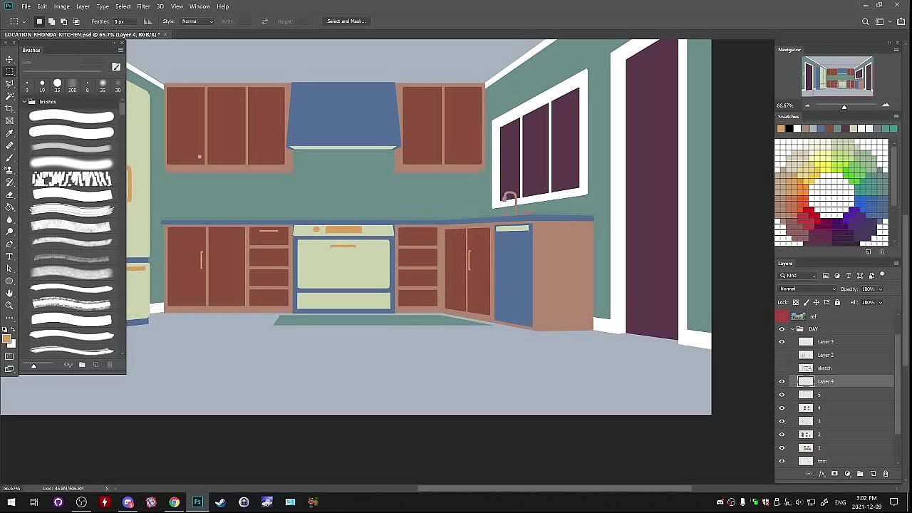Toggle visibility of the DAY group
Screen dimensions: 912x513
782,329
